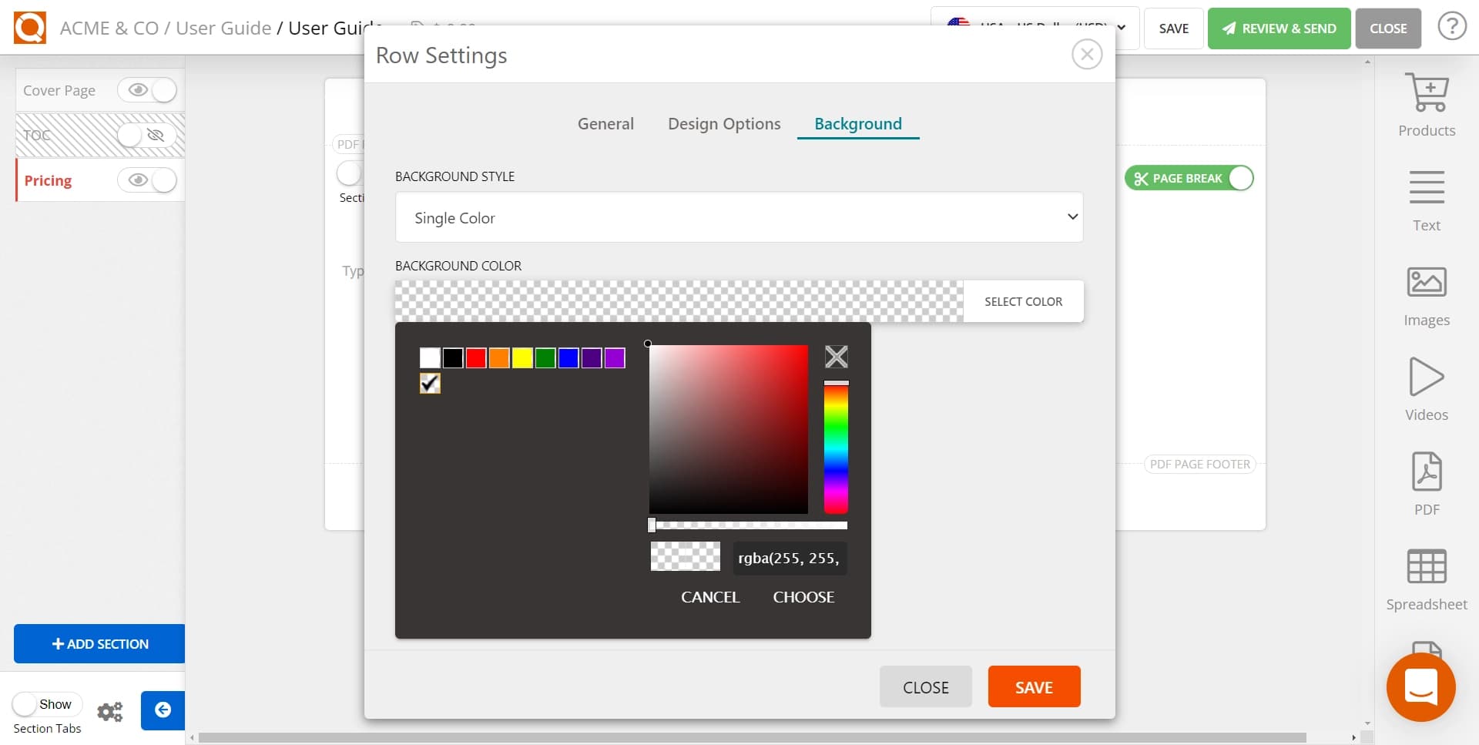Open the help question mark icon
This screenshot has height=745, width=1479.
coord(1451,28)
